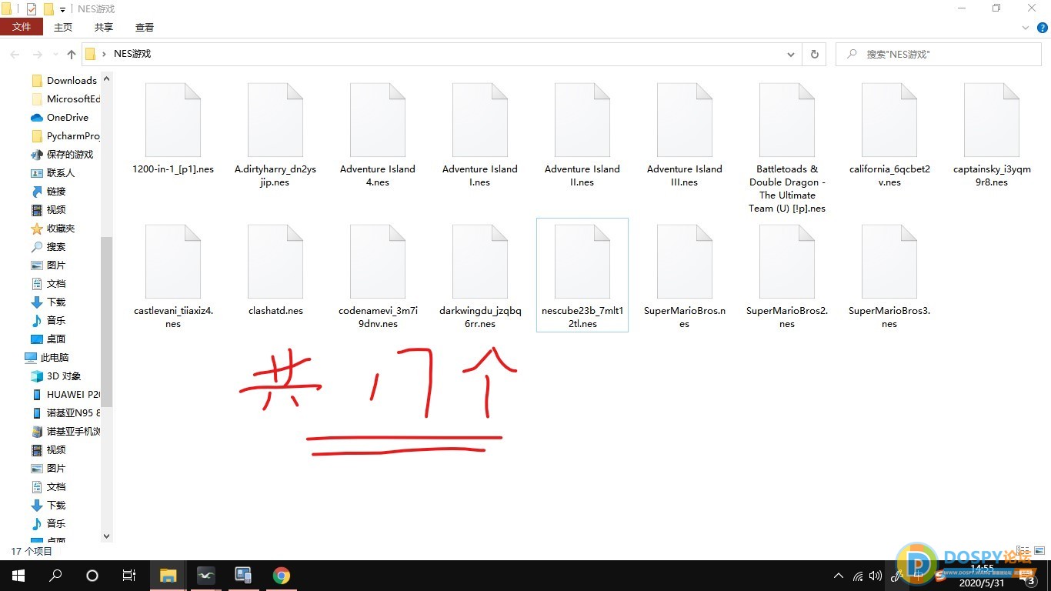Viewport: 1051px width, 591px height.
Task: Open 联系人 in navigation pane
Action: tap(52, 172)
